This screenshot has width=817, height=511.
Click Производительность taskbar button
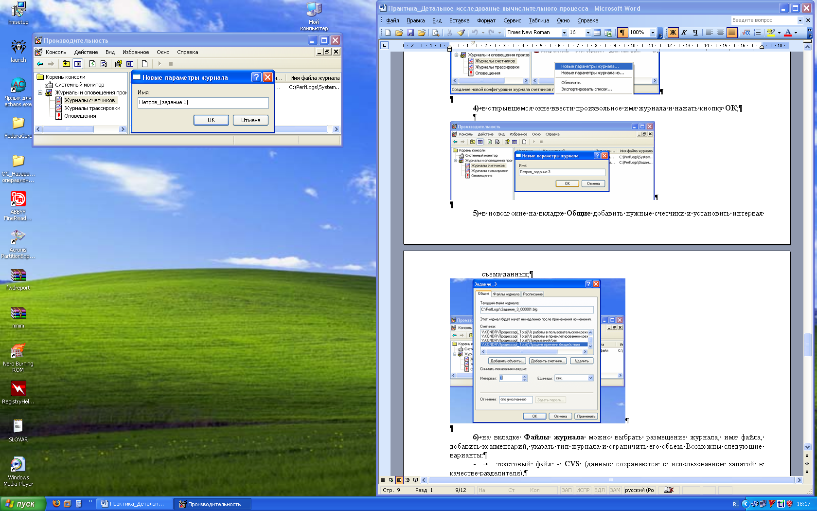pos(213,504)
